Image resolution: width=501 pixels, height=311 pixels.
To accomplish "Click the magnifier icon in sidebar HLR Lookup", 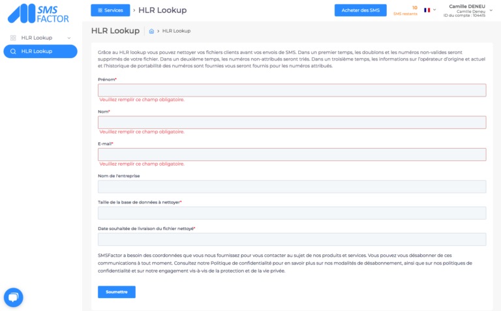I will tap(13, 52).
